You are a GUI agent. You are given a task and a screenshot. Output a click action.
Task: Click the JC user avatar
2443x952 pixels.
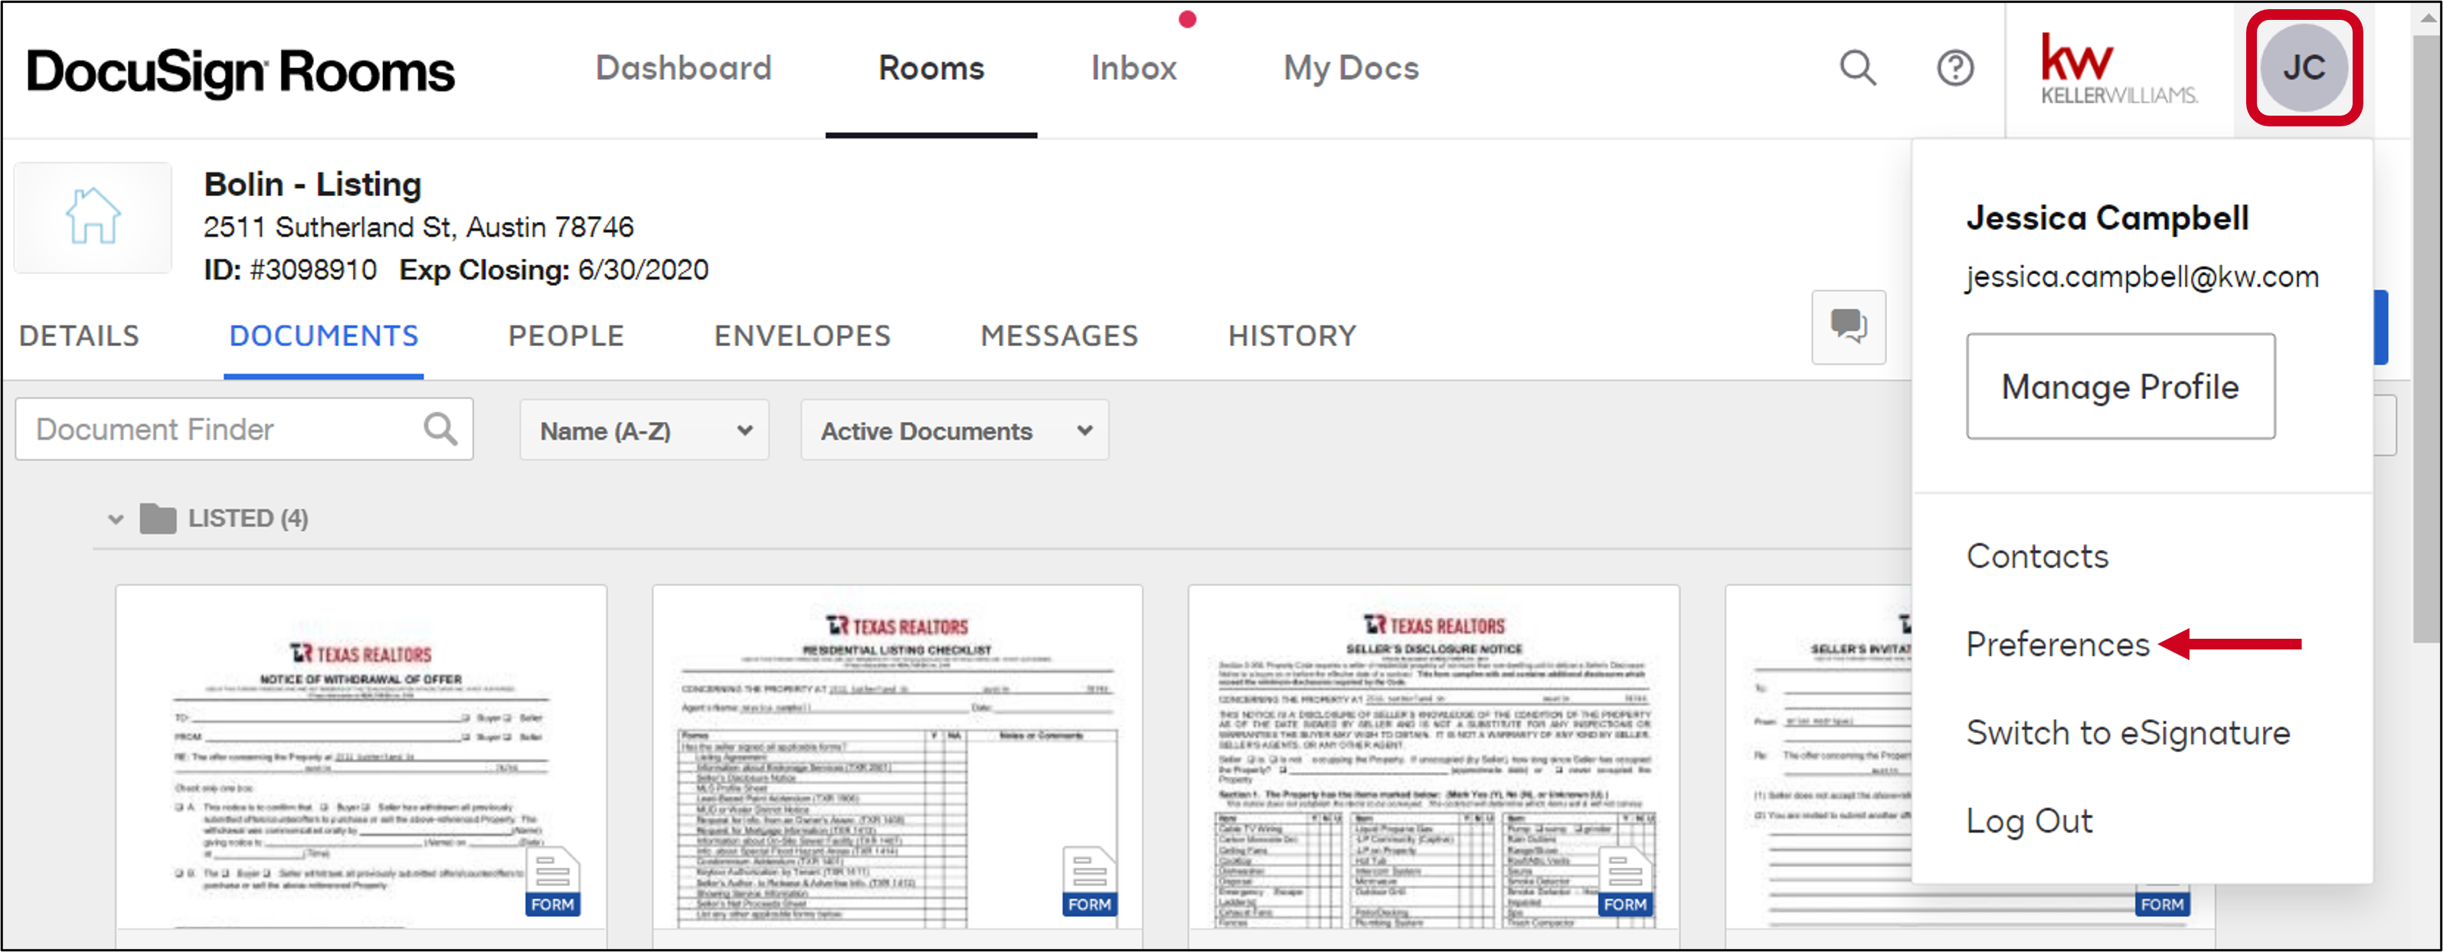click(2304, 68)
